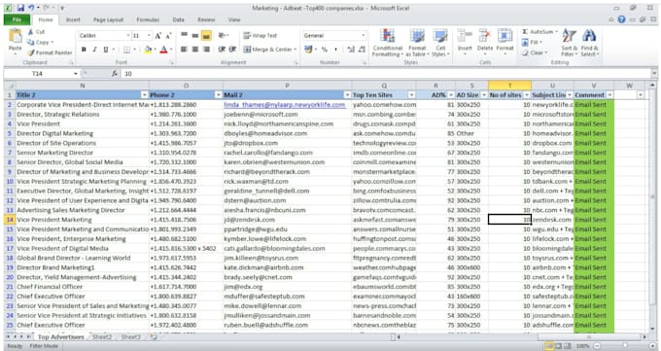
Task: Switch to the Page Layout tab
Action: [x=108, y=19]
